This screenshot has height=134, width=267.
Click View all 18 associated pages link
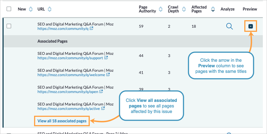[x=62, y=121]
